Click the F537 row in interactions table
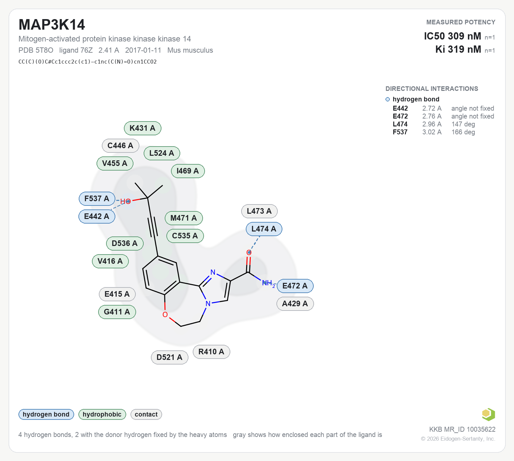The height and width of the screenshot is (461, 514). pyautogui.click(x=434, y=132)
